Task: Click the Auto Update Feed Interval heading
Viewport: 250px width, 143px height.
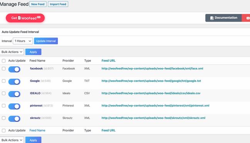Action: tap(20, 32)
